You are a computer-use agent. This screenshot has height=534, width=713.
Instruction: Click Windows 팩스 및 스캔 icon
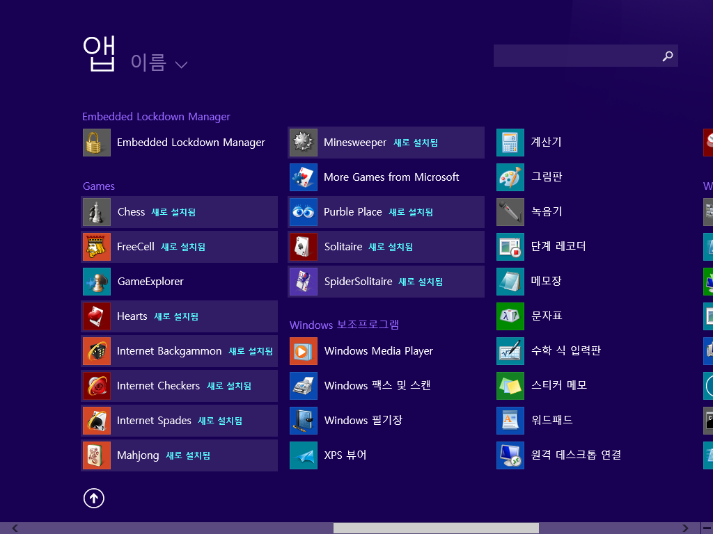click(304, 386)
